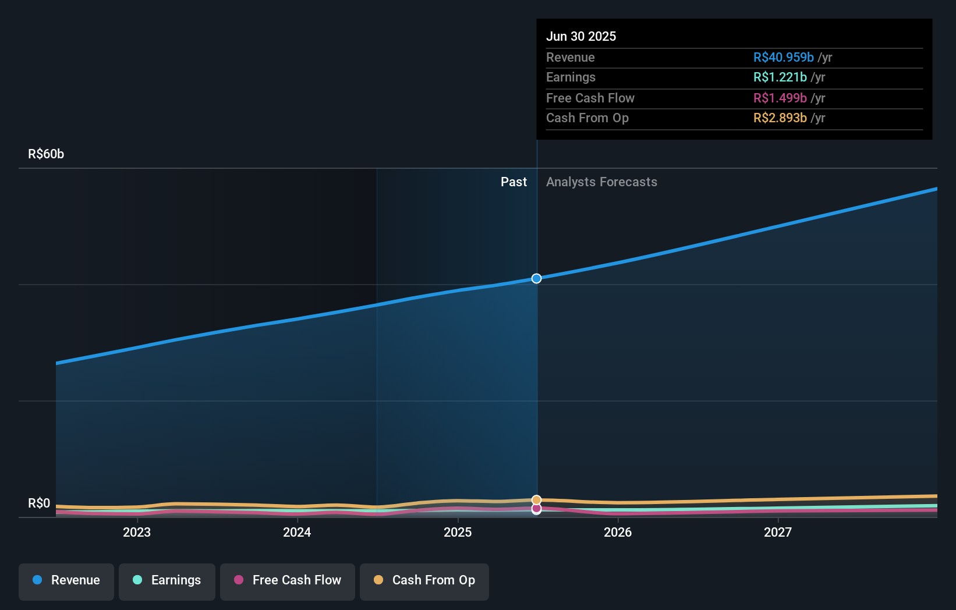This screenshot has height=610, width=956.
Task: Click the R$2.893b cash from op value
Action: [780, 118]
